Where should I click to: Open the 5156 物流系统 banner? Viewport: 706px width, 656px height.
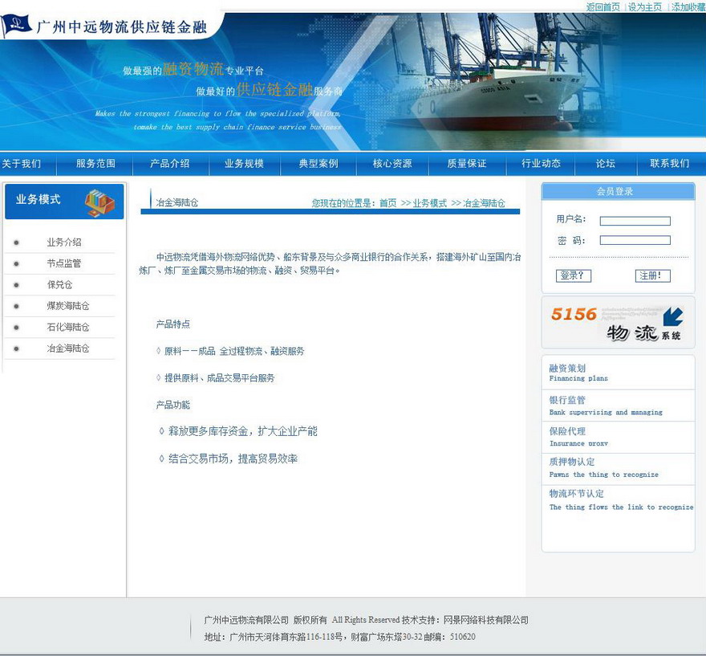click(618, 322)
